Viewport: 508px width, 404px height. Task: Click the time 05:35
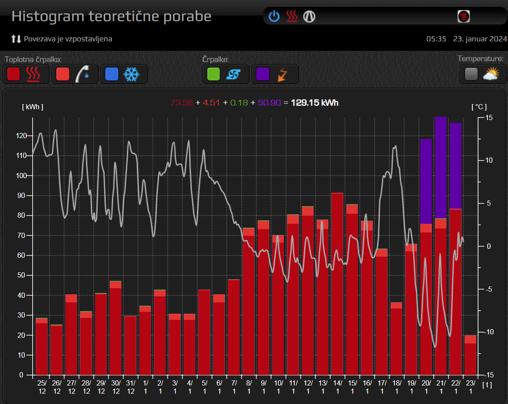click(436, 39)
